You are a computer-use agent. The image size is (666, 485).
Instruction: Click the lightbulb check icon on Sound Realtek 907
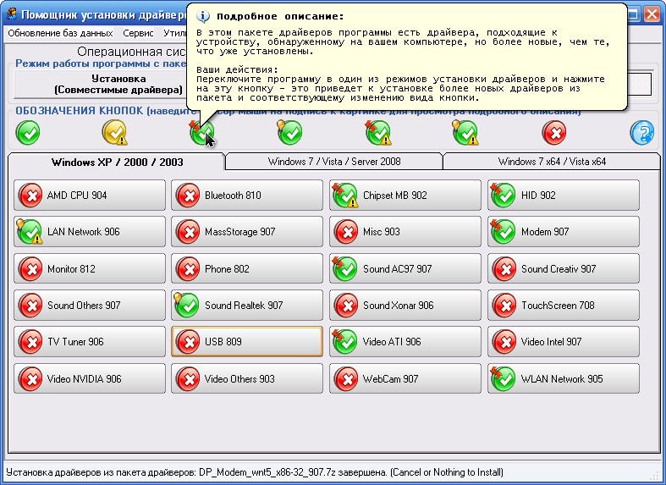tap(187, 305)
